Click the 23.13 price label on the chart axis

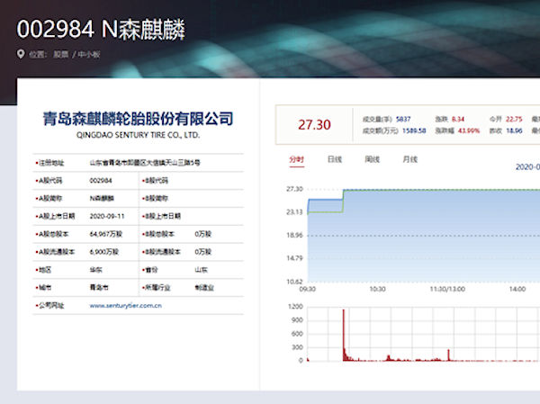click(294, 212)
